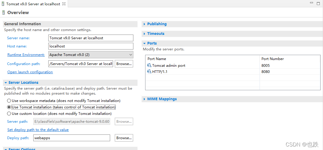
Task: Click the Server path field
Action: [x=72, y=122]
